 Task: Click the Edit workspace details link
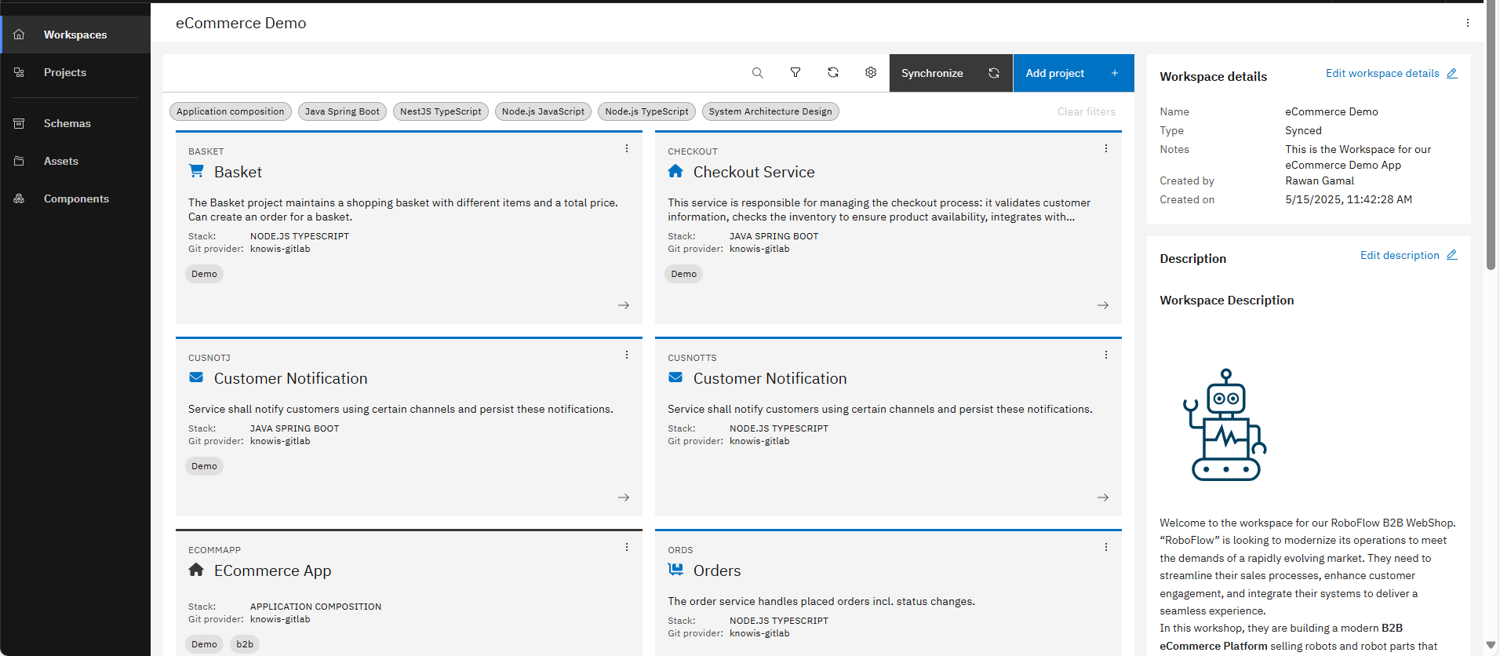1382,73
